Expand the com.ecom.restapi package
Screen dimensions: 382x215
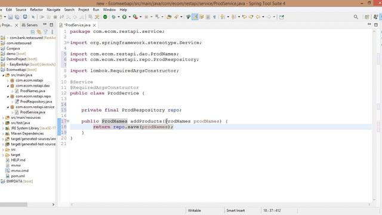[x=8, y=81]
